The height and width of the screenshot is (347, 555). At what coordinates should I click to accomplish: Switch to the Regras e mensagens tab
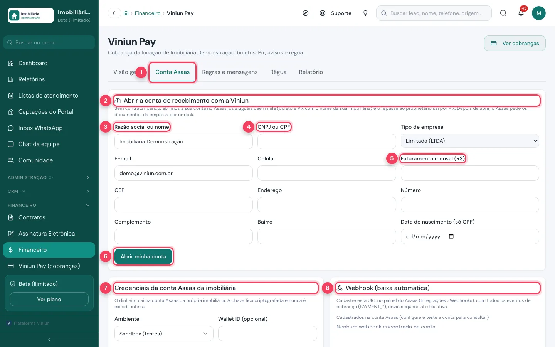(x=230, y=72)
